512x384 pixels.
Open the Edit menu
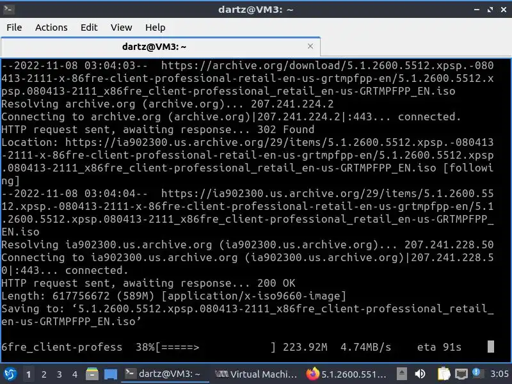pyautogui.click(x=89, y=28)
